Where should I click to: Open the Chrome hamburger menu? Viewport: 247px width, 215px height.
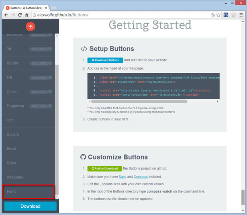click(x=241, y=15)
